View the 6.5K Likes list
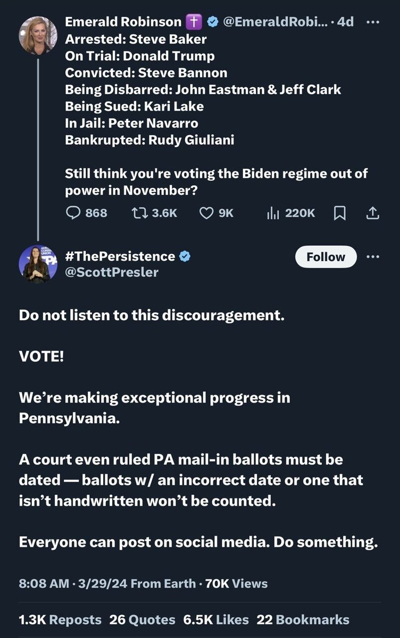Viewport: 400px width, 638px height. [215, 619]
